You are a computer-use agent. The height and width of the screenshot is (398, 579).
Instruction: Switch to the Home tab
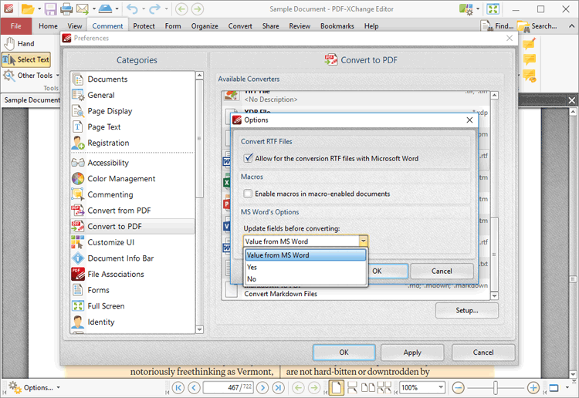[x=48, y=25]
